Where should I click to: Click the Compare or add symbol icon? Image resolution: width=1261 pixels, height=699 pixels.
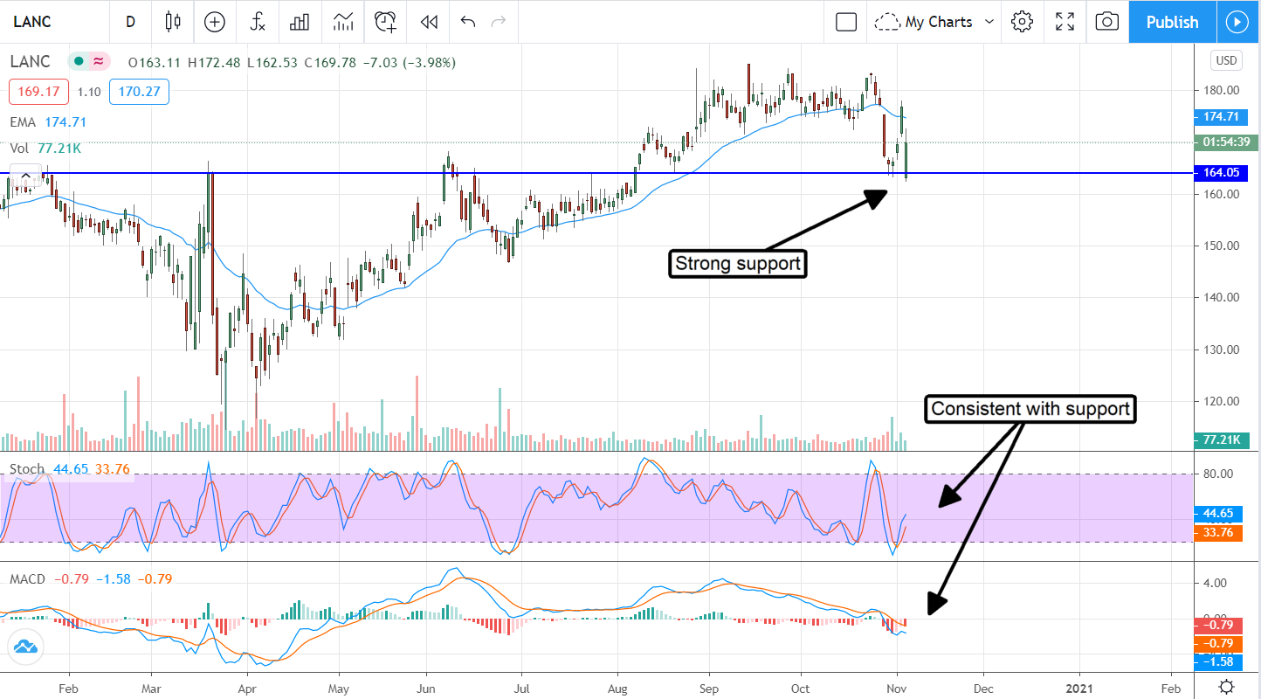coord(215,22)
